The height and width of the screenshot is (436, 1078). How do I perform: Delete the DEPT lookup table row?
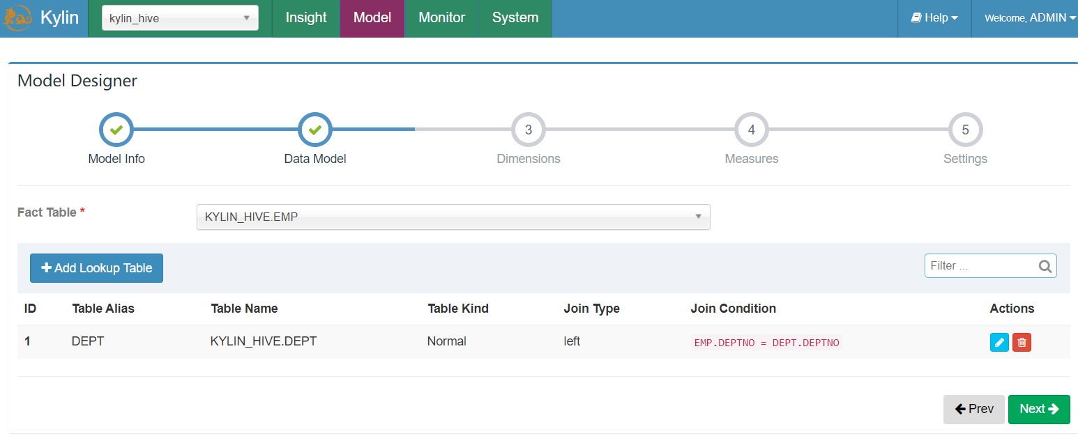click(1022, 342)
